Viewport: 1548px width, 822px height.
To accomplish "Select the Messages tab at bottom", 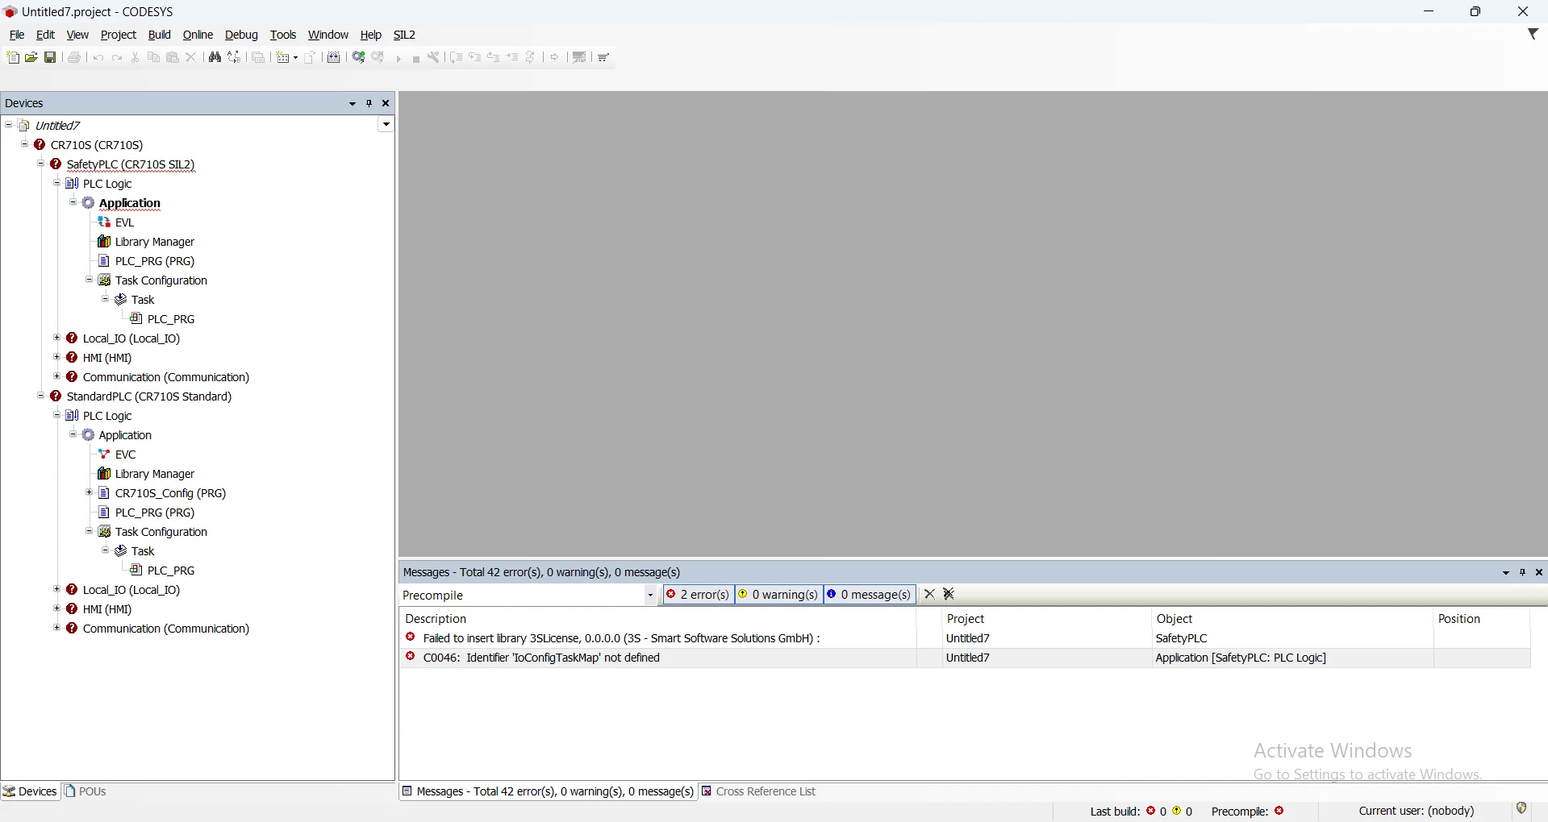I will (549, 791).
